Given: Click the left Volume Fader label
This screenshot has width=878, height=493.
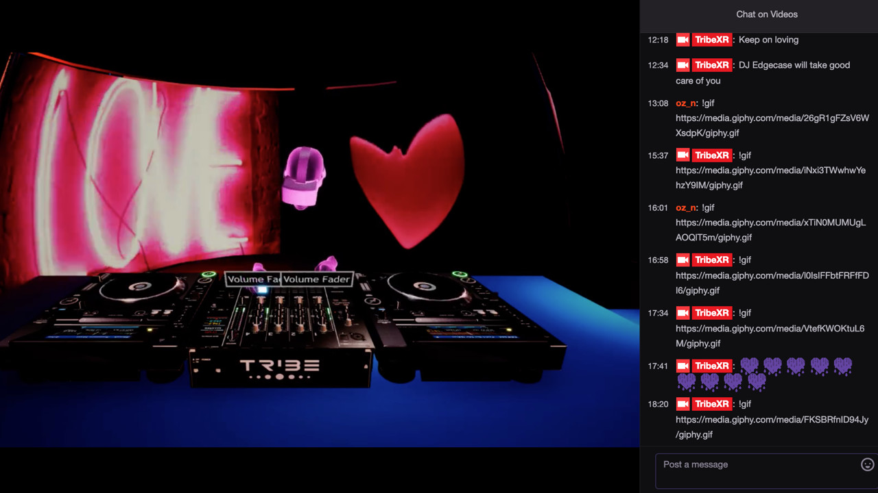Looking at the screenshot, I should tap(253, 279).
